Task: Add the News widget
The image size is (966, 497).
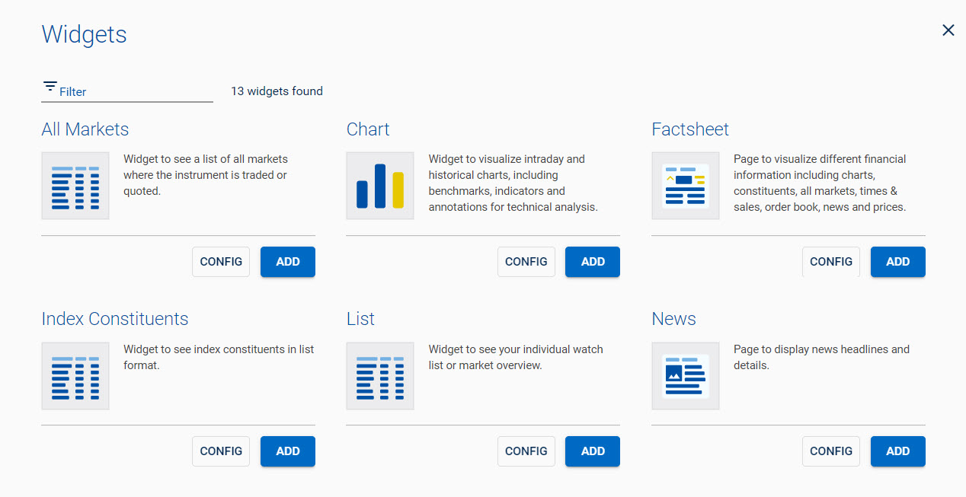Action: pos(897,451)
